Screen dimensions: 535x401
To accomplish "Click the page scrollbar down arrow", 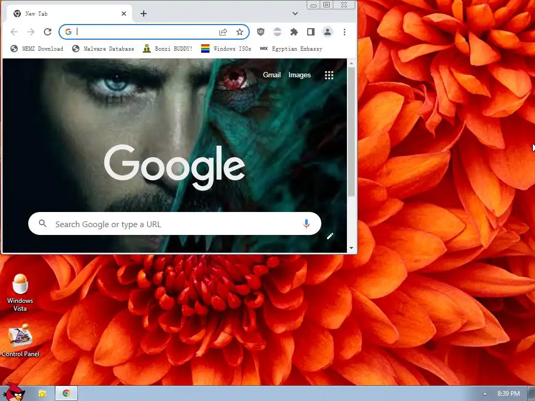I will tap(352, 248).
